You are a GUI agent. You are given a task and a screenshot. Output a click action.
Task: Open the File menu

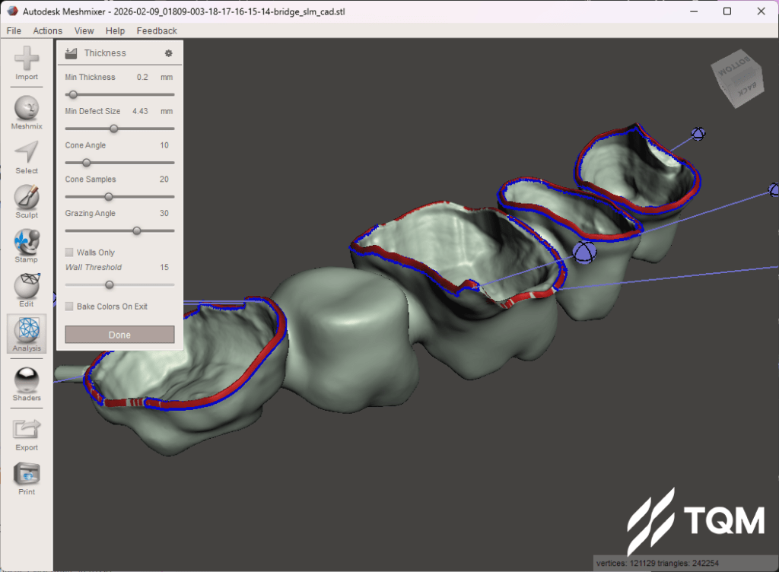coord(14,31)
